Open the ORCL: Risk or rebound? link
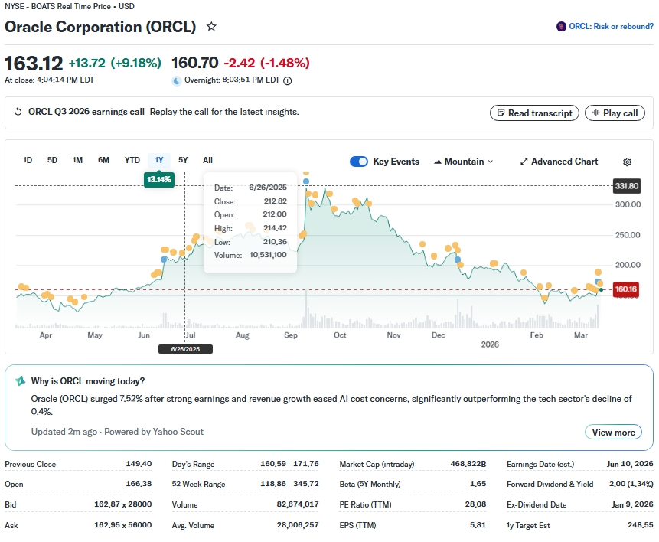 click(611, 27)
